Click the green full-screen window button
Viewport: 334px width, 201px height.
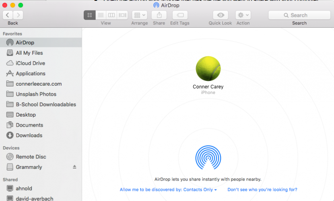21,5
